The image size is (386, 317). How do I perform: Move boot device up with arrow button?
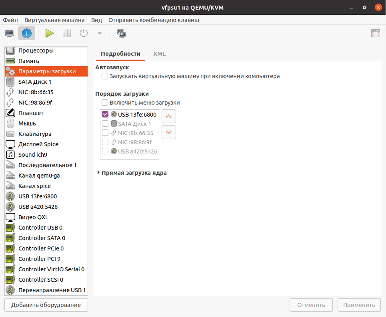(169, 116)
